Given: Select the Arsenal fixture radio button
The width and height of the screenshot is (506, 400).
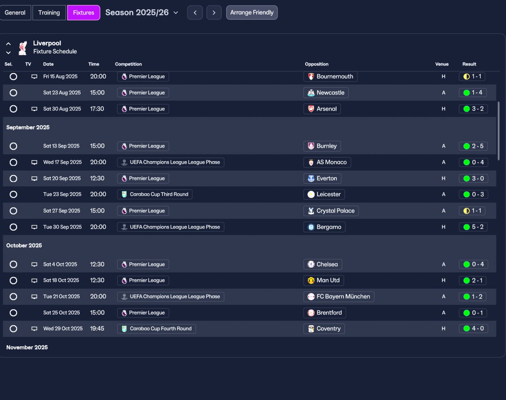Looking at the screenshot, I should point(13,109).
